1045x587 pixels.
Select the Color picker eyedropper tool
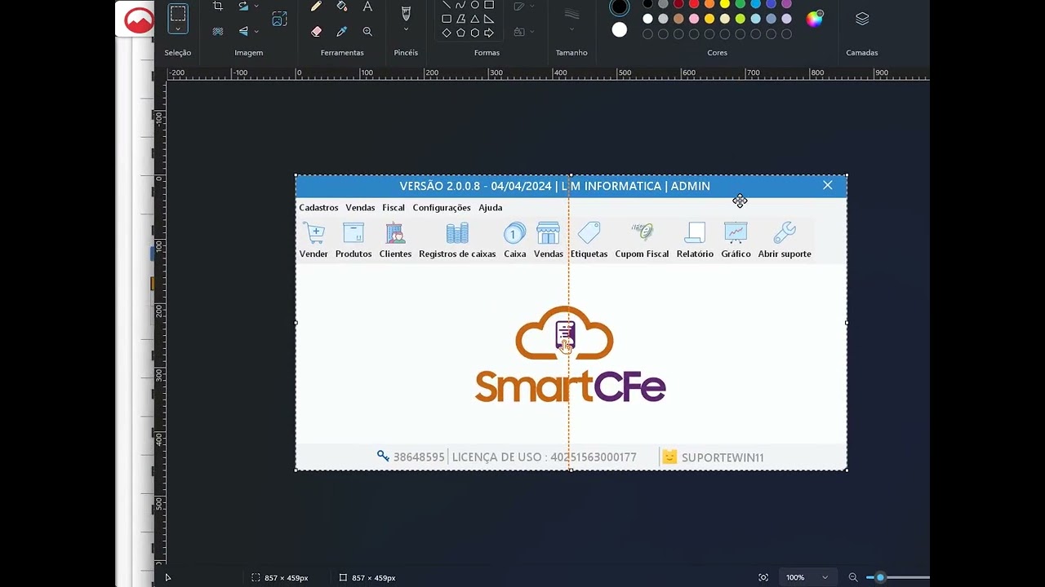tap(342, 31)
